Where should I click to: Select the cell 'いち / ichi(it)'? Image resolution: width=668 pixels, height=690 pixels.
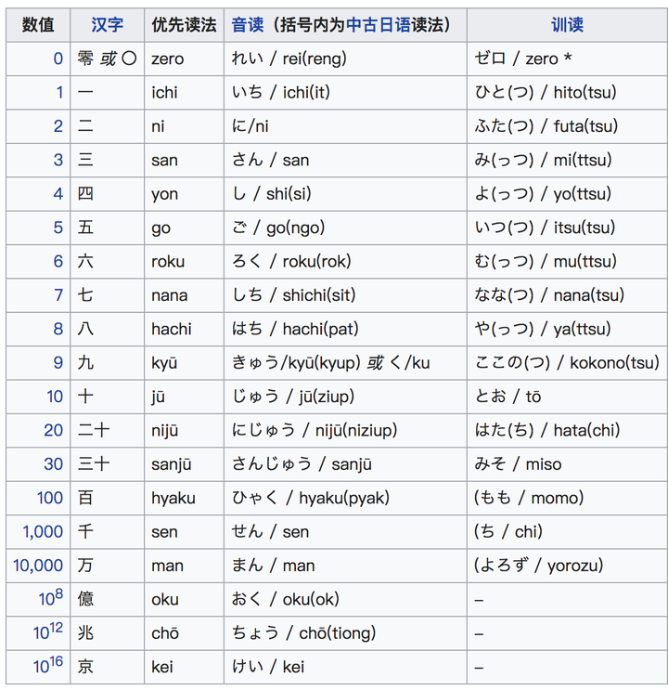point(345,93)
